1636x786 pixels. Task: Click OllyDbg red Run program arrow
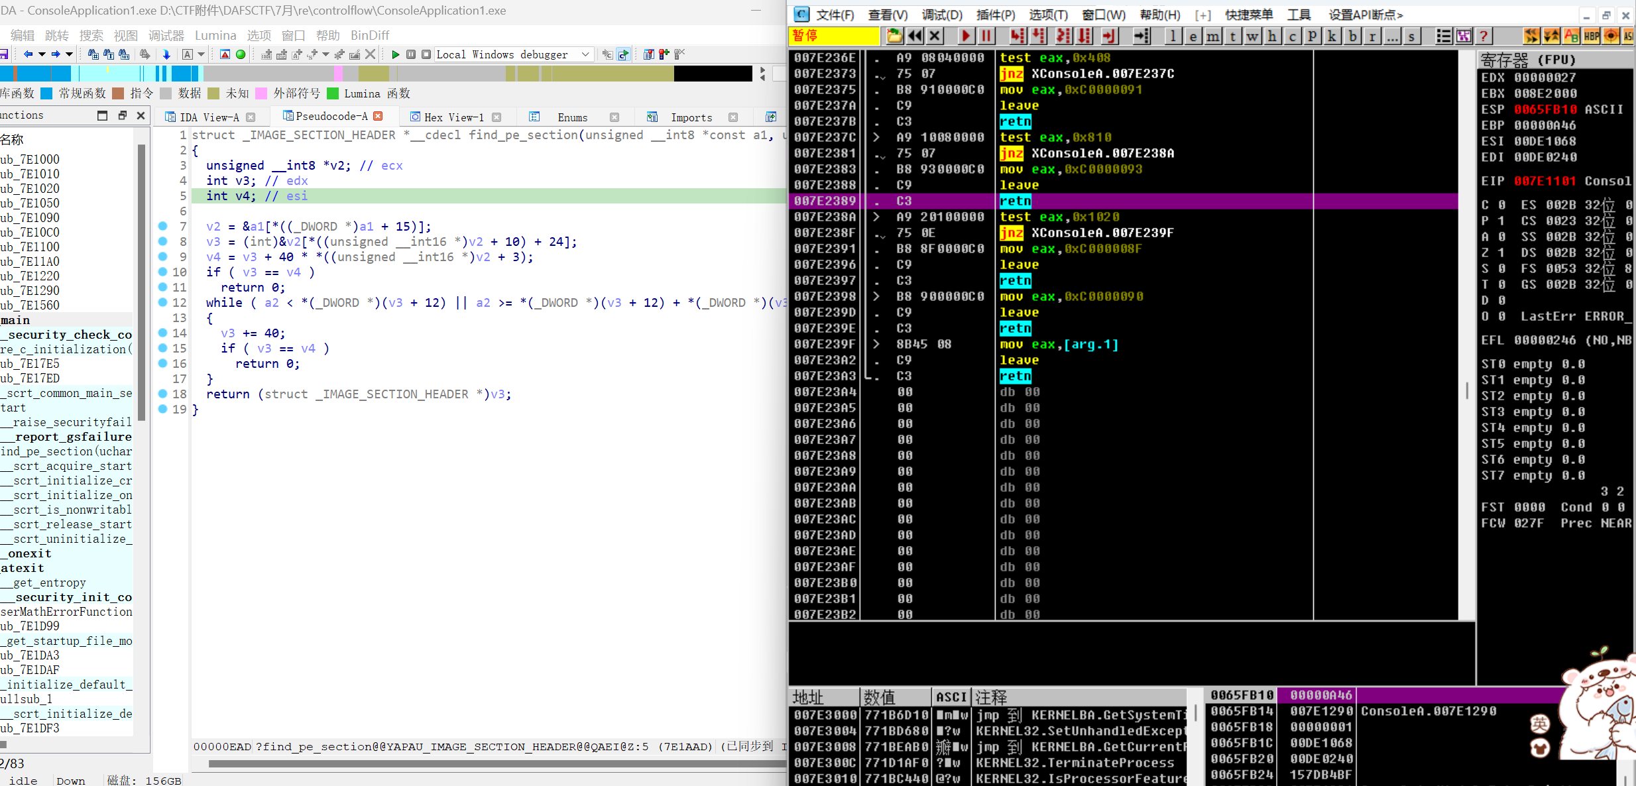pyautogui.click(x=966, y=36)
